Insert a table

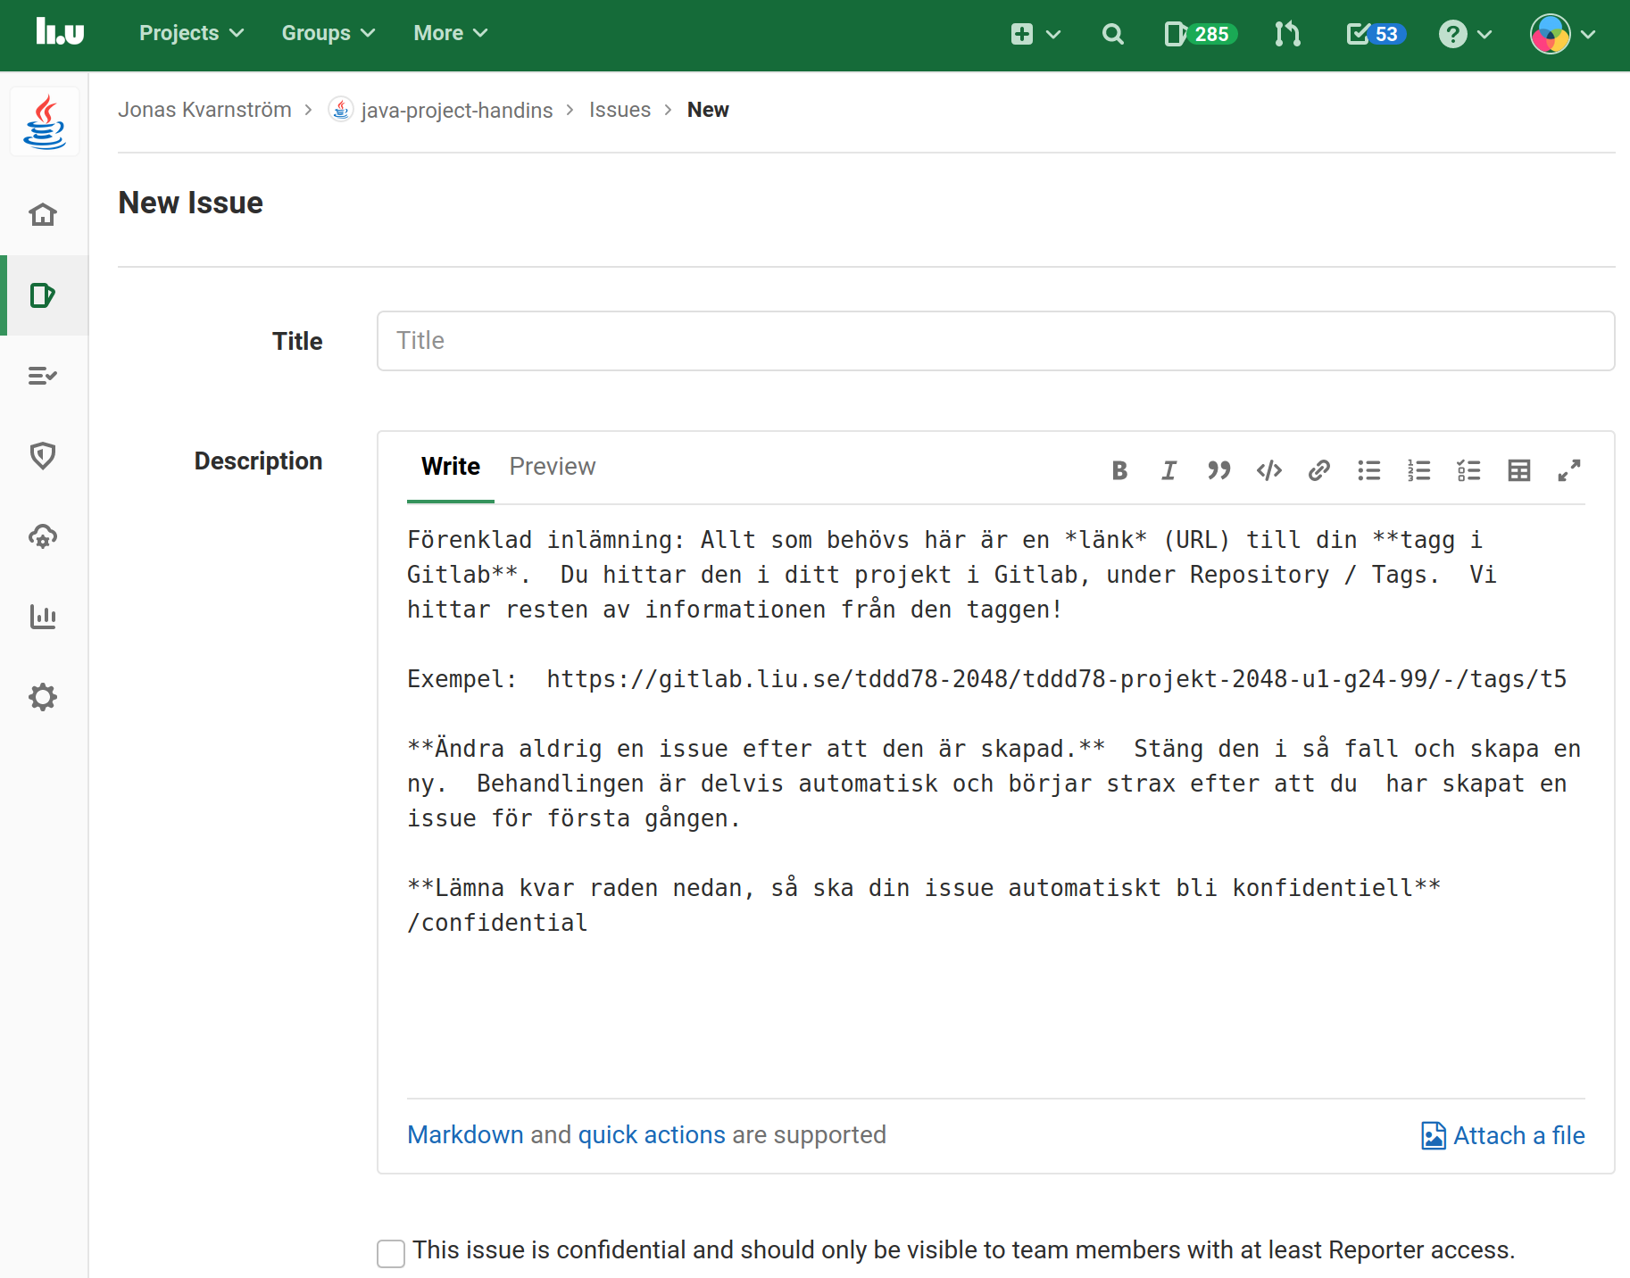pyautogui.click(x=1519, y=470)
